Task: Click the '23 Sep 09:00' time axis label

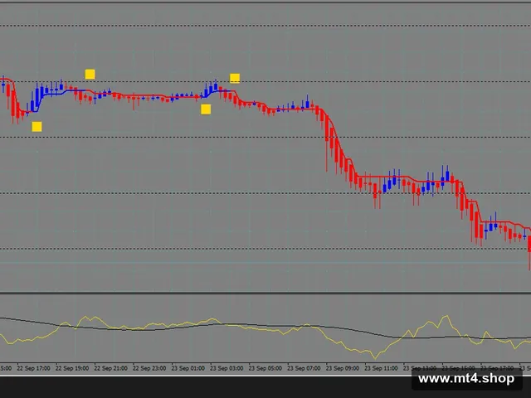Action: coord(343,368)
